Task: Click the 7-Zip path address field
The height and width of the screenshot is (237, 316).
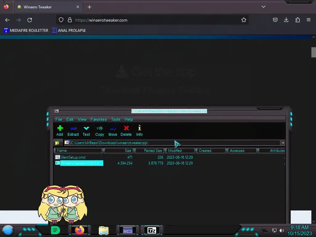Action: (x=172, y=143)
